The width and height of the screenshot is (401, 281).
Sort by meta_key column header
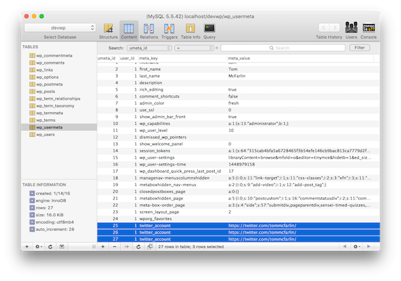click(x=182, y=58)
